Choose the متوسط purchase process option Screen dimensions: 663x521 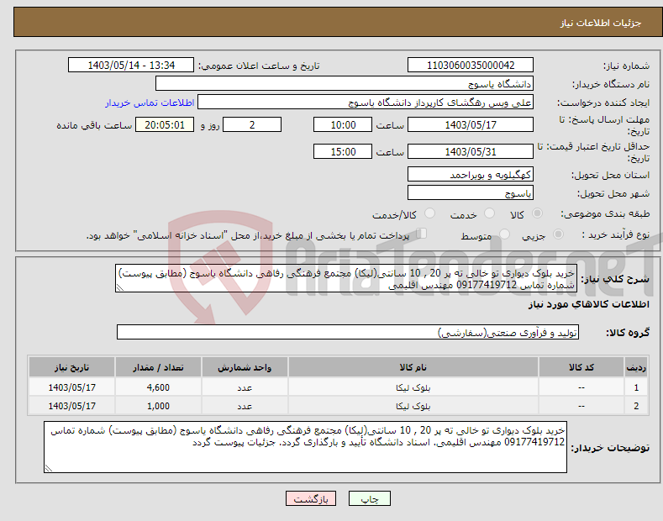pos(504,234)
